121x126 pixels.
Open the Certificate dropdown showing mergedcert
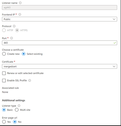(60, 66)
